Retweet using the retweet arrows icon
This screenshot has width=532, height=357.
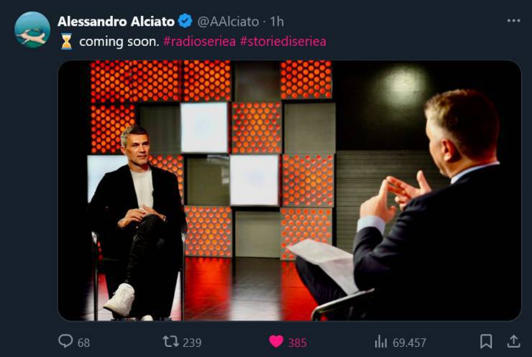click(x=170, y=341)
